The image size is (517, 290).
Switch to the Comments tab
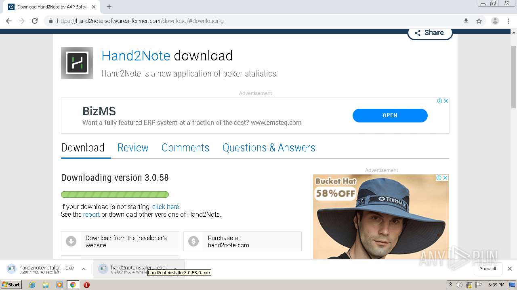point(185,148)
